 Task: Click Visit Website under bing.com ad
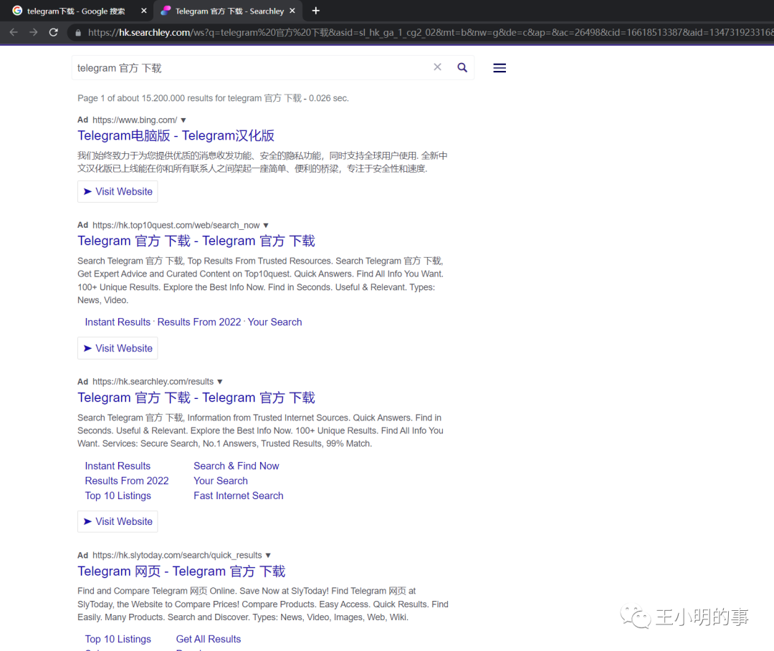point(118,191)
